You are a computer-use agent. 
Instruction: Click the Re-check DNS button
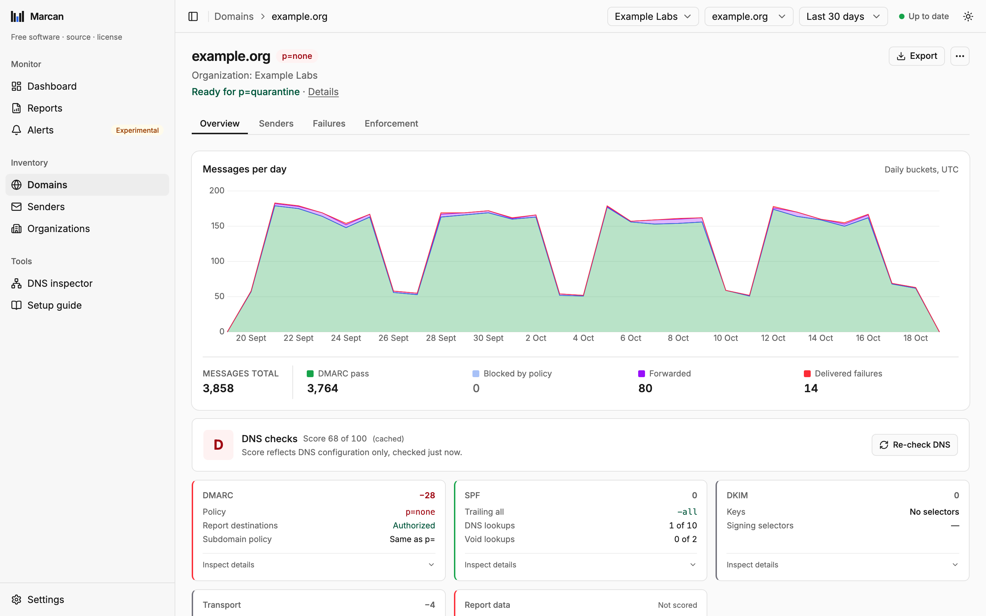[914, 445]
